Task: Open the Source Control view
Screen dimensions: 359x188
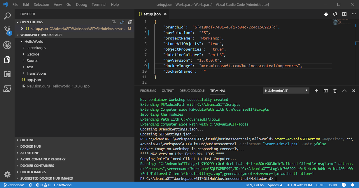Action: pyautogui.click(x=7, y=30)
